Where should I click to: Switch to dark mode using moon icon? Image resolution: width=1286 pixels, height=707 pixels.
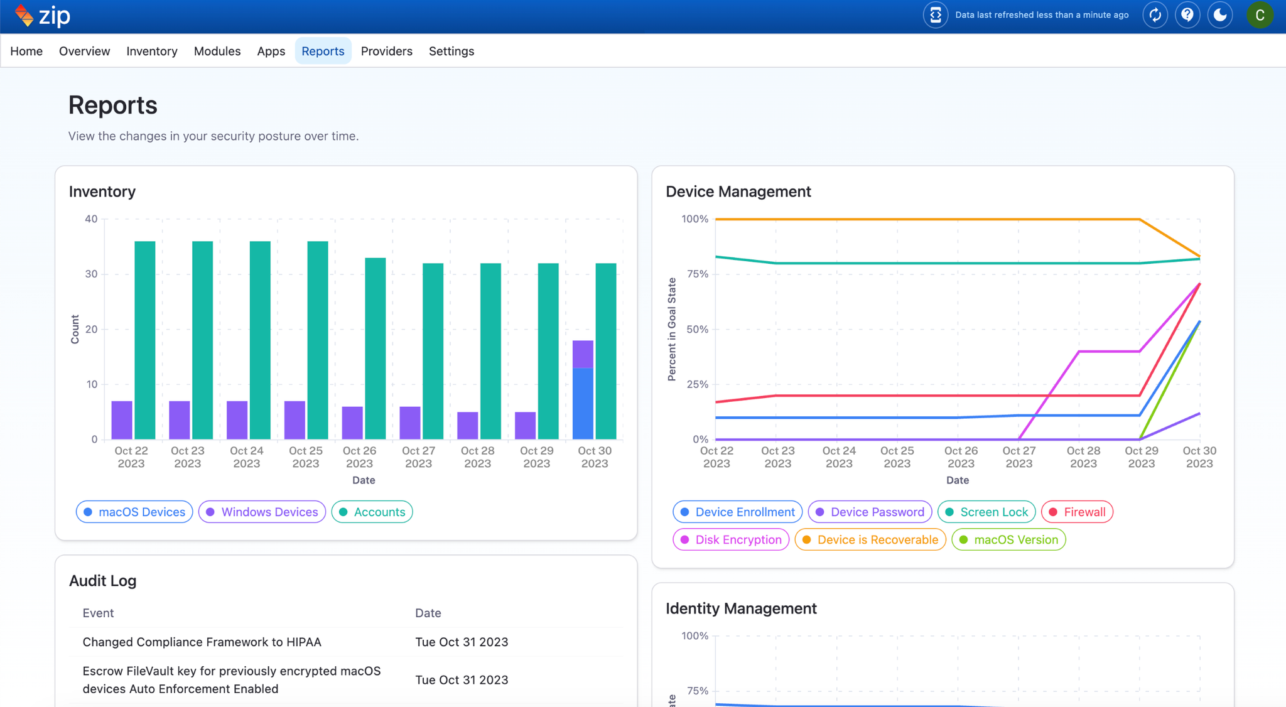pyautogui.click(x=1219, y=15)
